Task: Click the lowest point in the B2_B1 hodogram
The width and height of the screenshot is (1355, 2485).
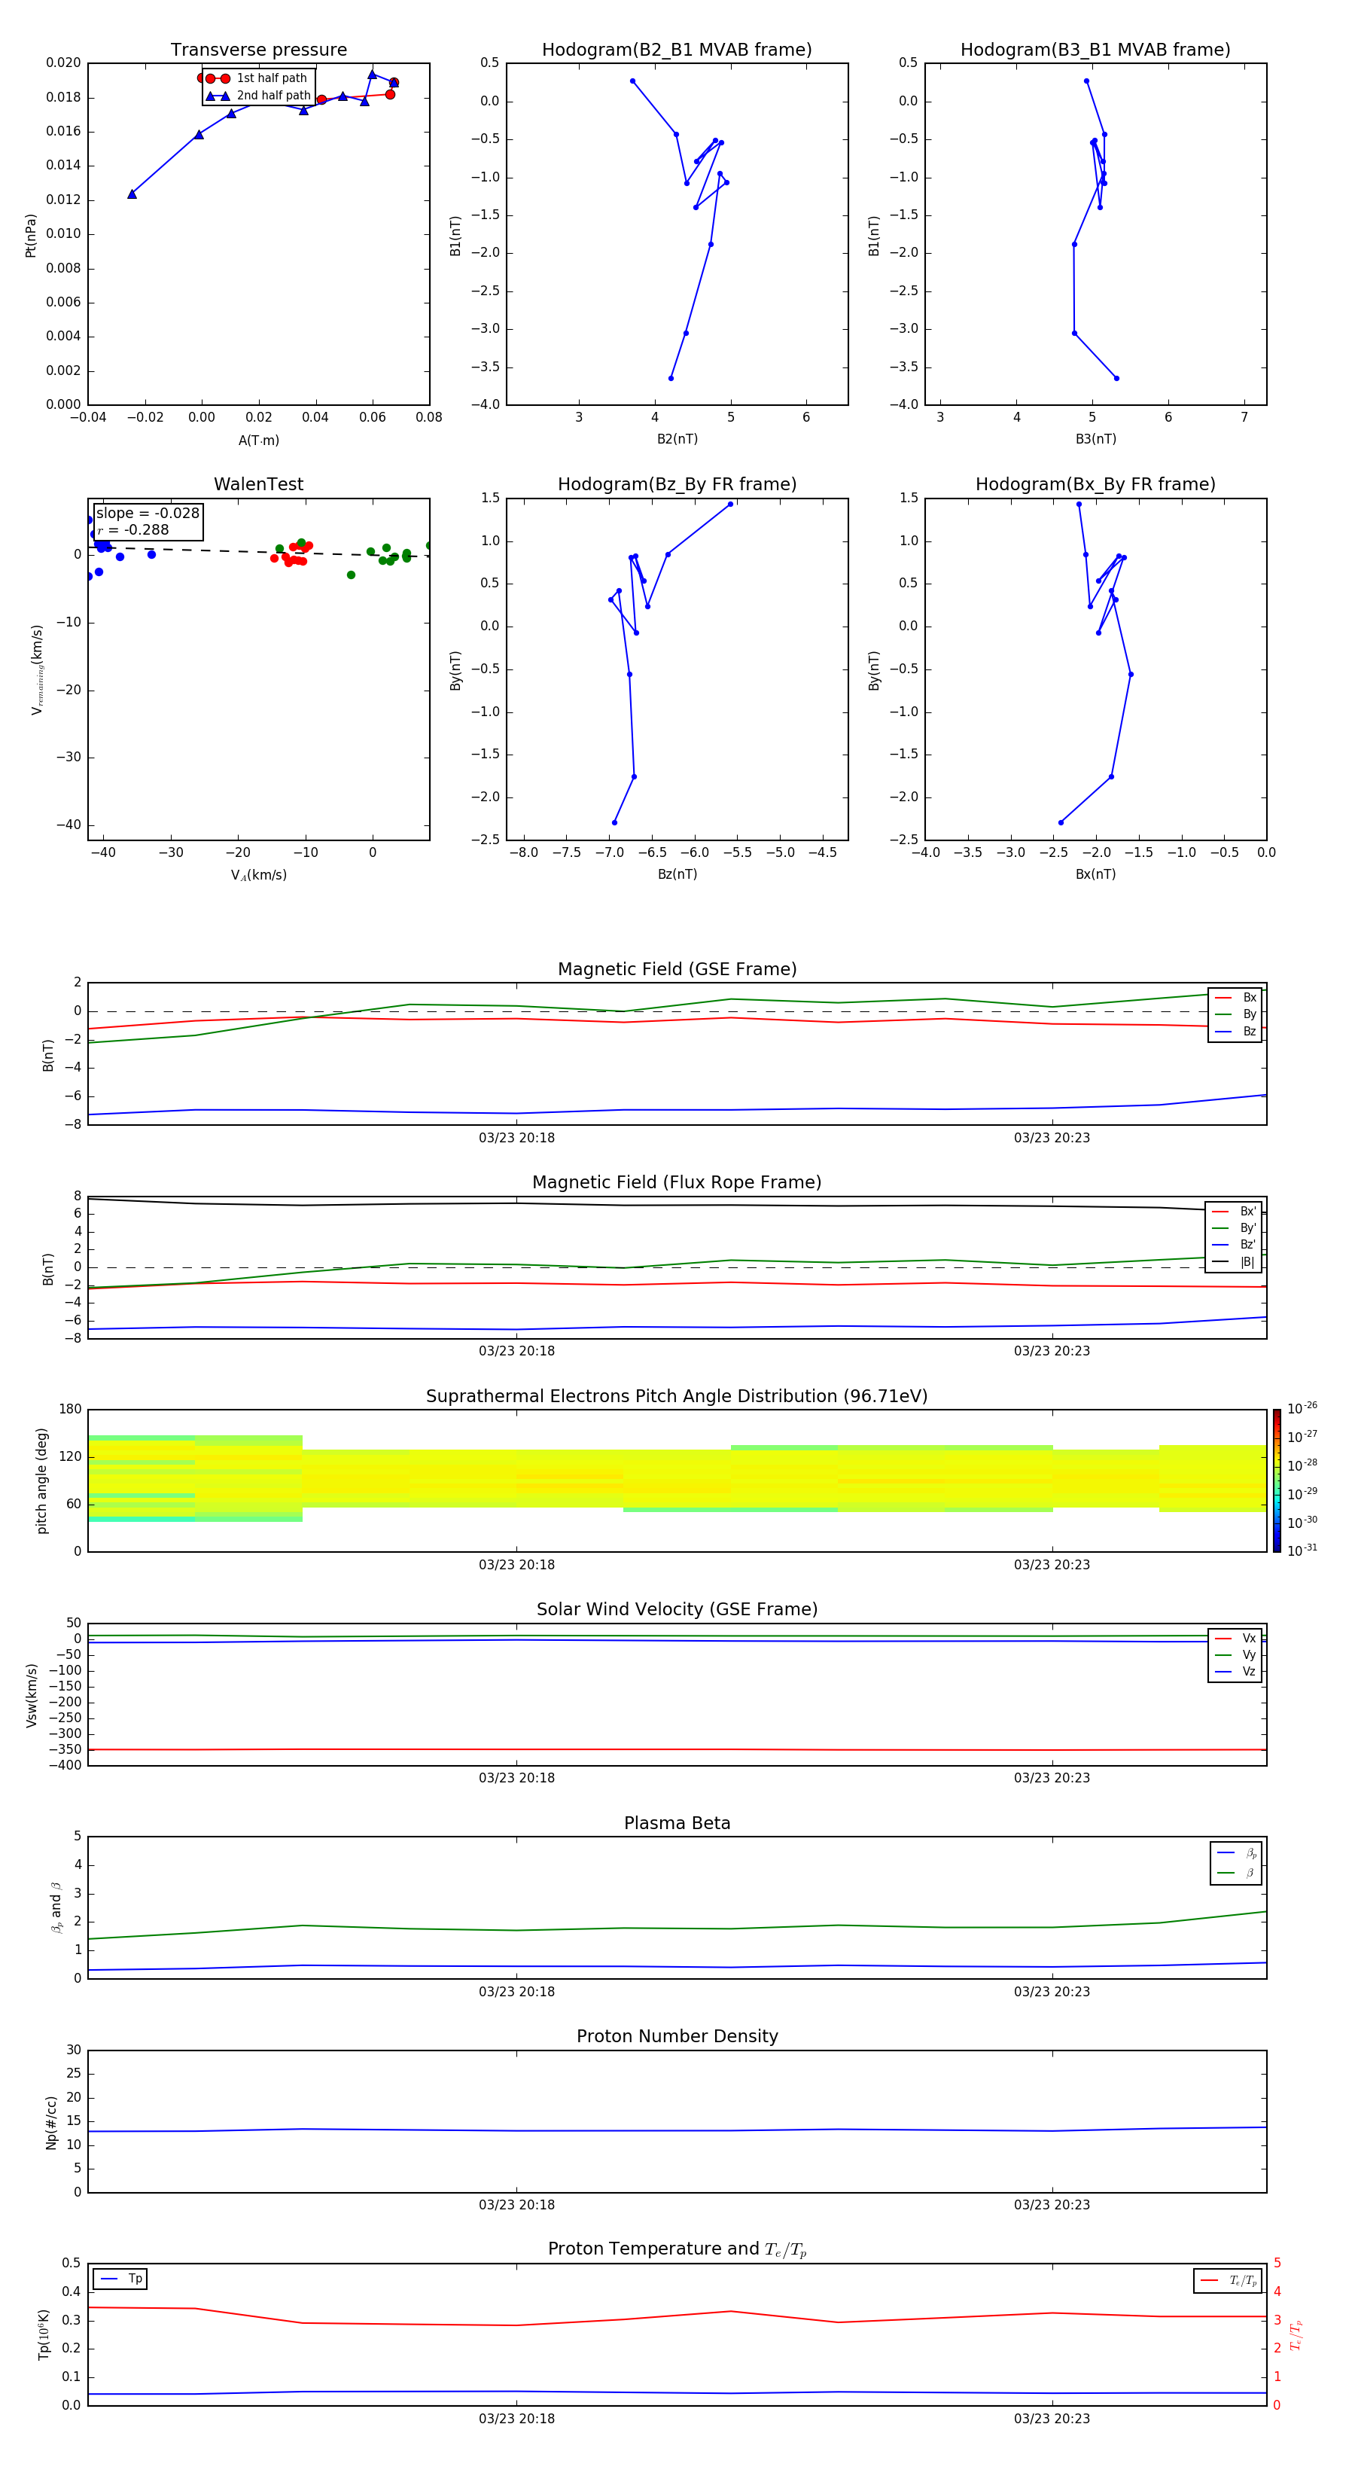Action: [671, 378]
